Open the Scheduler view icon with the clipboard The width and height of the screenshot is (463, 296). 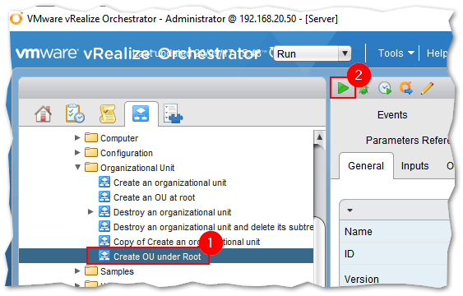click(x=75, y=113)
